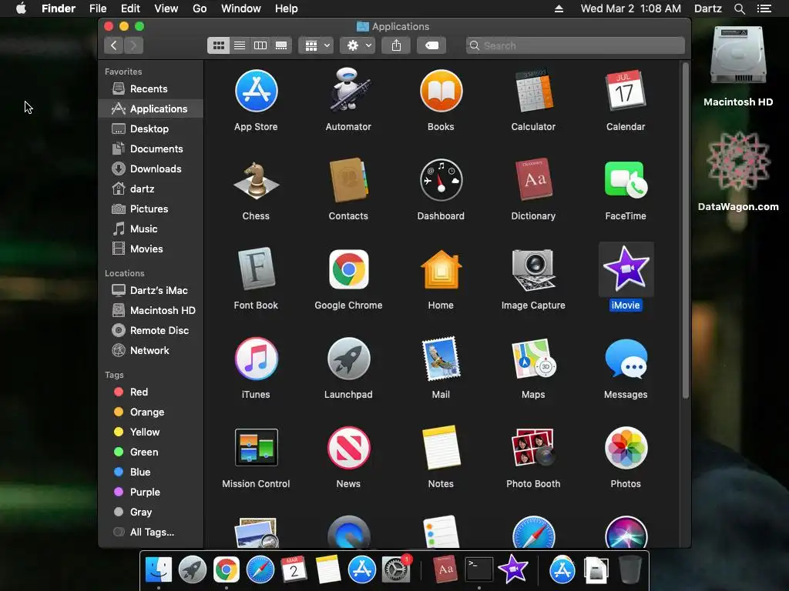Open the Edit menu
Image resolution: width=789 pixels, height=591 pixels.
coord(130,8)
